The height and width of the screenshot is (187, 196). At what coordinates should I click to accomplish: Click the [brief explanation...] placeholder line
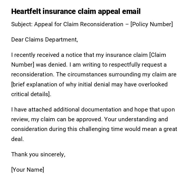tap(89, 84)
